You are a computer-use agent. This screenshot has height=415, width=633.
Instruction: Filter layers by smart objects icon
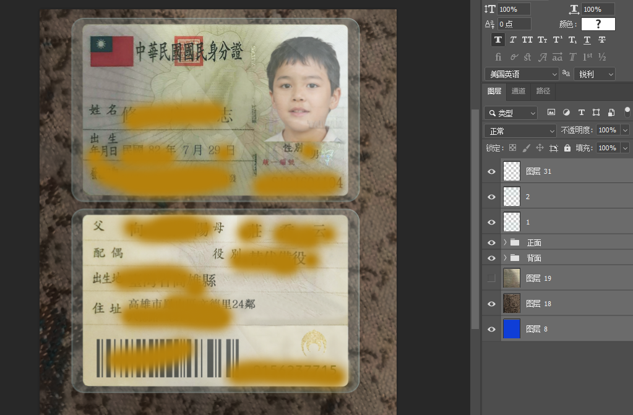click(x=611, y=112)
